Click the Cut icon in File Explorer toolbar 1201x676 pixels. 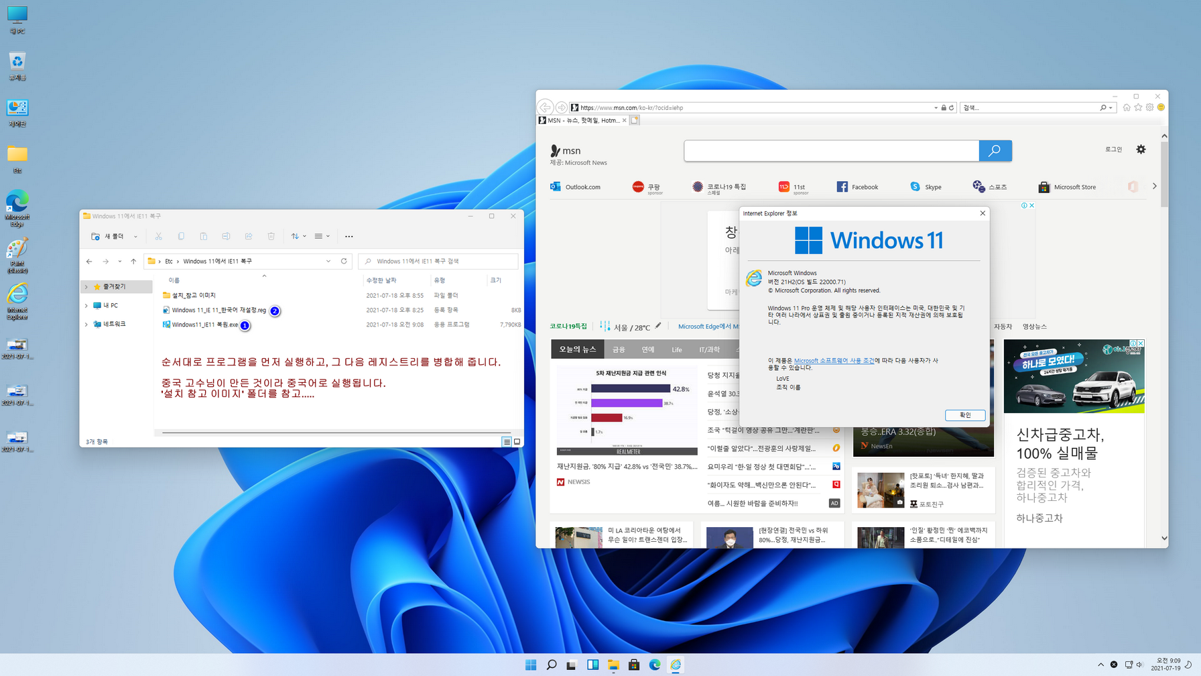tap(159, 236)
